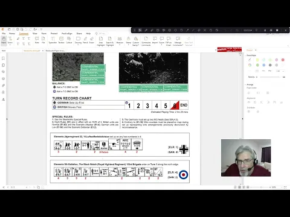
Task: Open the File menu
Action: pyautogui.click(x=4, y=33)
